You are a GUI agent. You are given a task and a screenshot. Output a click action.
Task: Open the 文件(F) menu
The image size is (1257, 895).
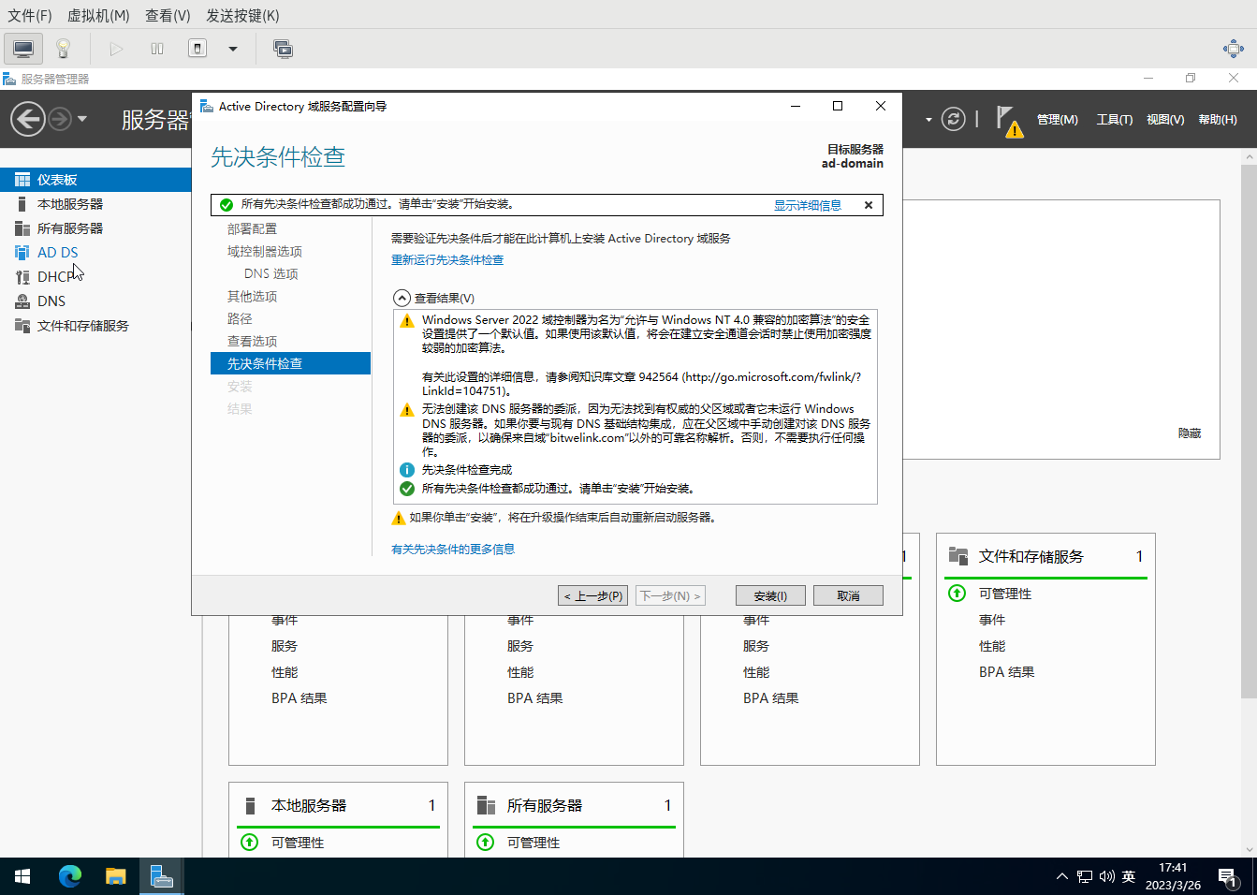[x=30, y=15]
